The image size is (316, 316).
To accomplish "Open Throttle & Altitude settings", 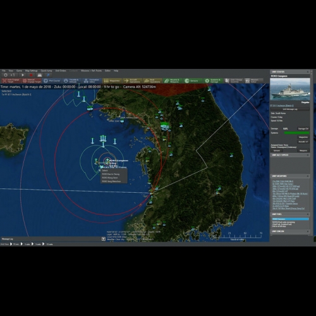I will 71,81.
